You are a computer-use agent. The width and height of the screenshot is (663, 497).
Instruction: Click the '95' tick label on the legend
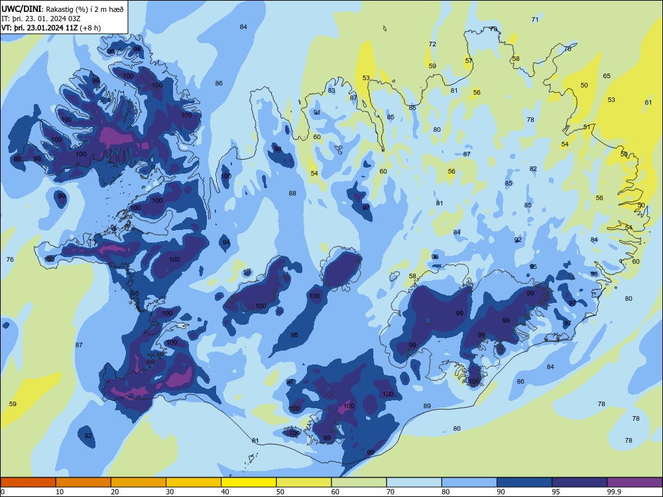[x=556, y=492]
